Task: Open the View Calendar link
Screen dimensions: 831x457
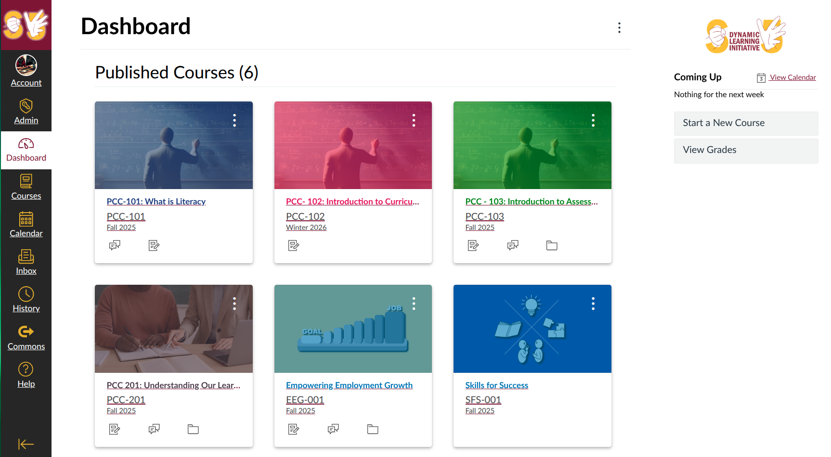Action: pyautogui.click(x=792, y=77)
